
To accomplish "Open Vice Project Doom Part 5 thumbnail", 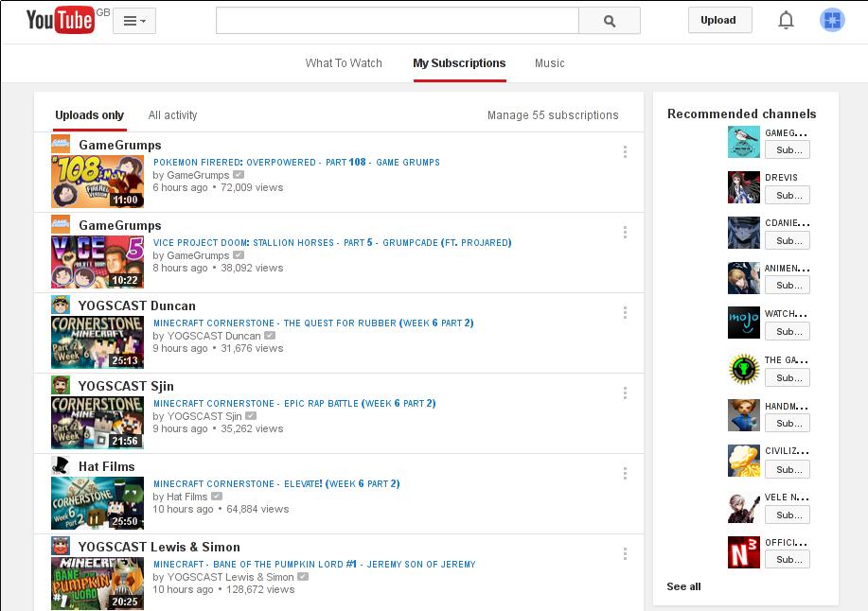I will click(x=97, y=262).
